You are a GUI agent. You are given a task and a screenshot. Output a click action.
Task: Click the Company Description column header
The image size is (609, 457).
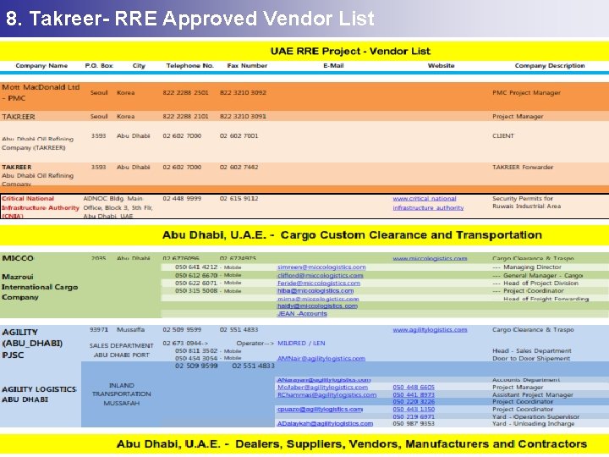[550, 66]
